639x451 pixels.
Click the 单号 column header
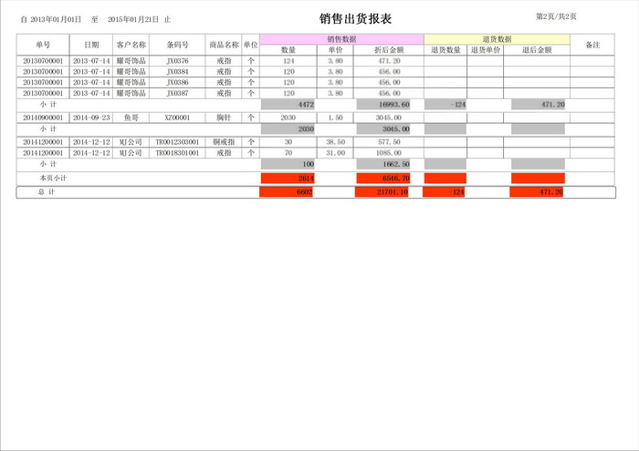pyautogui.click(x=43, y=45)
